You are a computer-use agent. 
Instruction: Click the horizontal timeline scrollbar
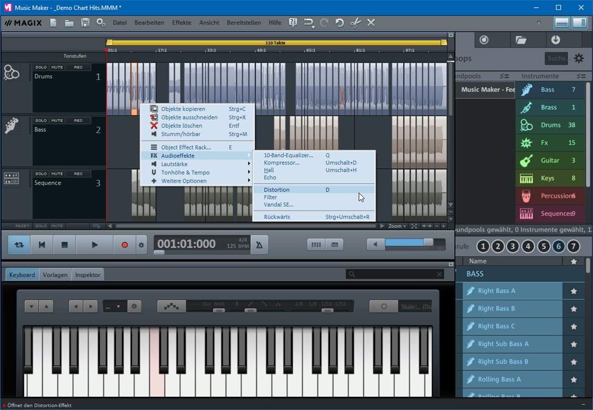pyautogui.click(x=246, y=226)
